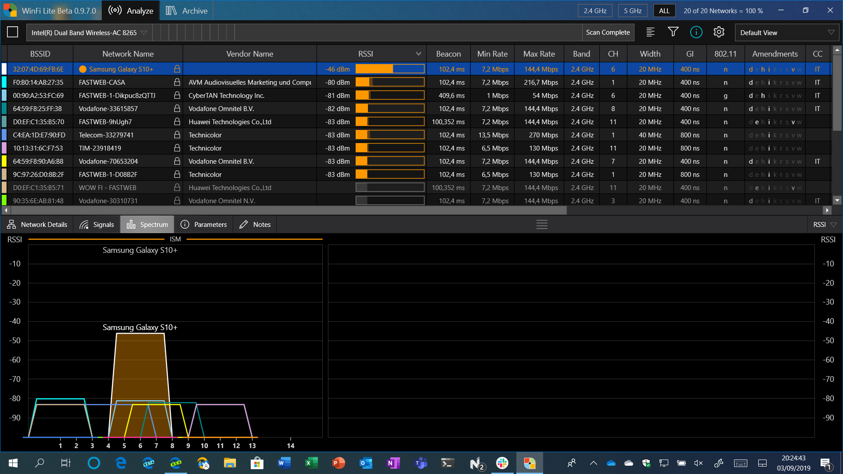Click the panel grip lines icon

tap(542, 225)
